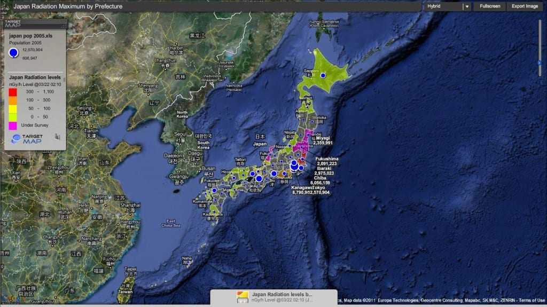The width and height of the screenshot is (547, 307).
Task: Select the orange 100–300 legend swatch
Action: [x=13, y=99]
